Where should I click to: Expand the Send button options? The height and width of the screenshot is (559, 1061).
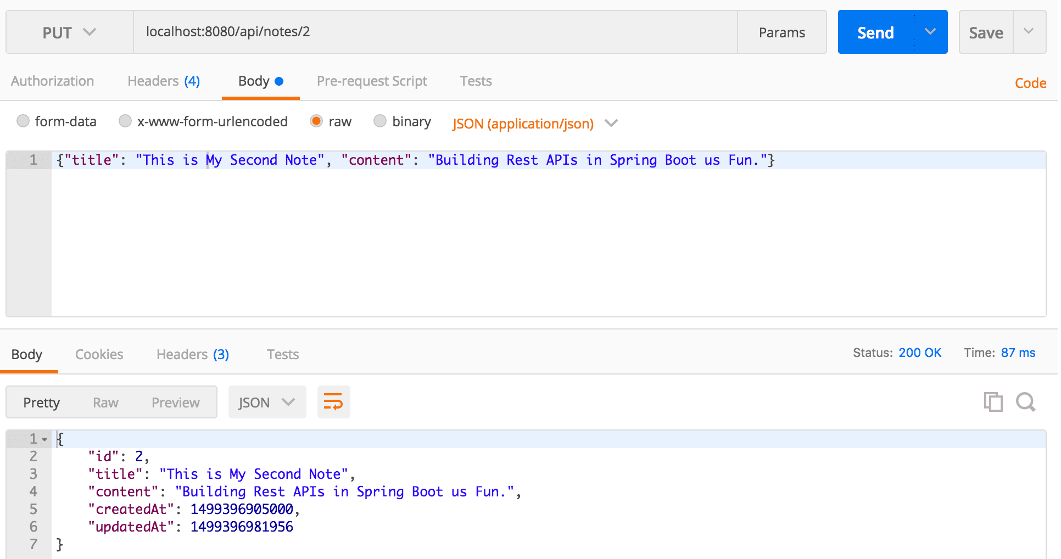(x=929, y=32)
